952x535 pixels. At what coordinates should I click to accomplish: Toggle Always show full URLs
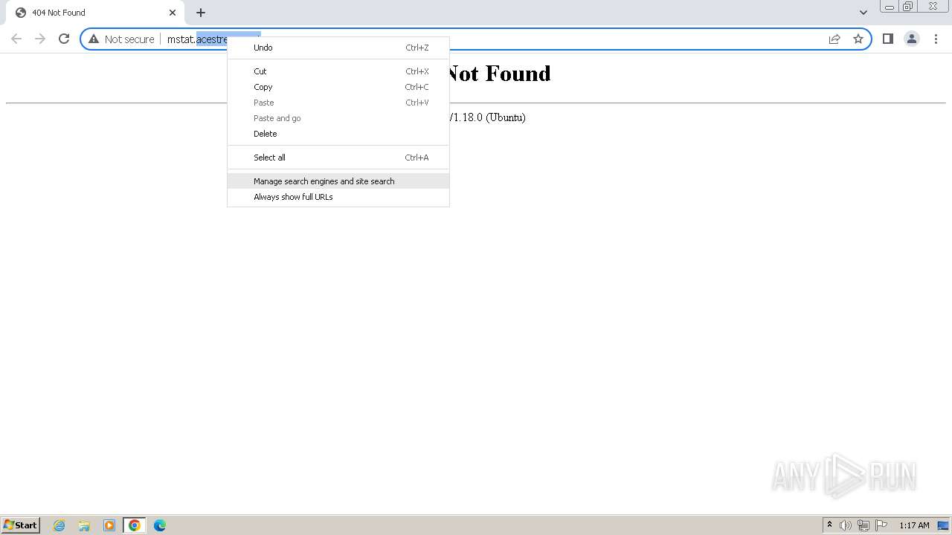(338, 197)
